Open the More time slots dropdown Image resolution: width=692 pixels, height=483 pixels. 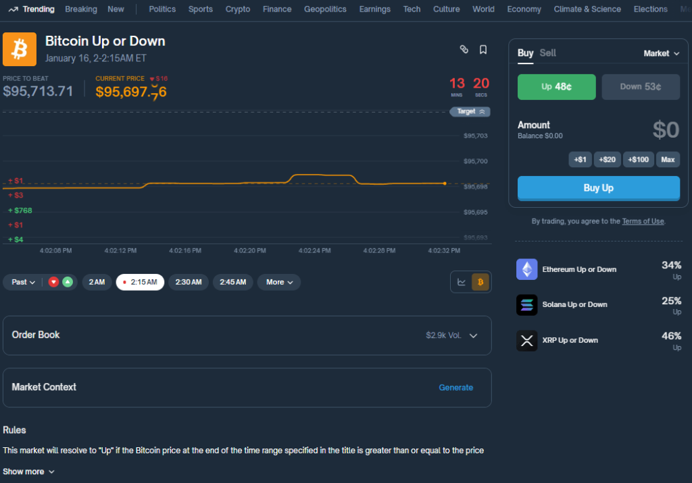coord(279,282)
